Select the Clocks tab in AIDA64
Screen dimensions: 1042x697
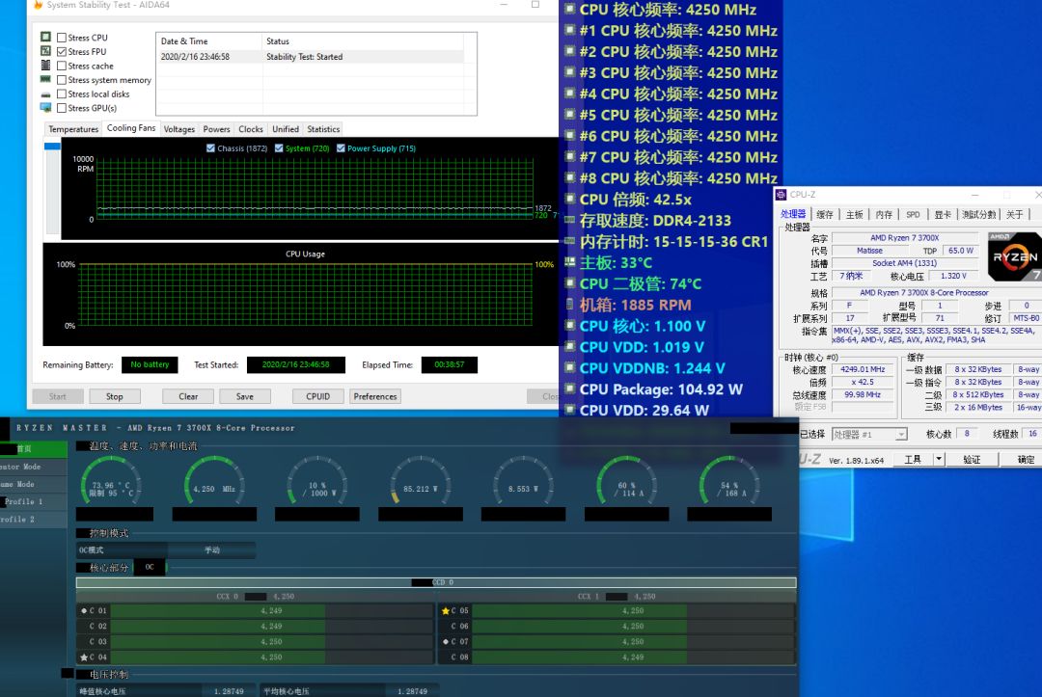click(x=251, y=129)
